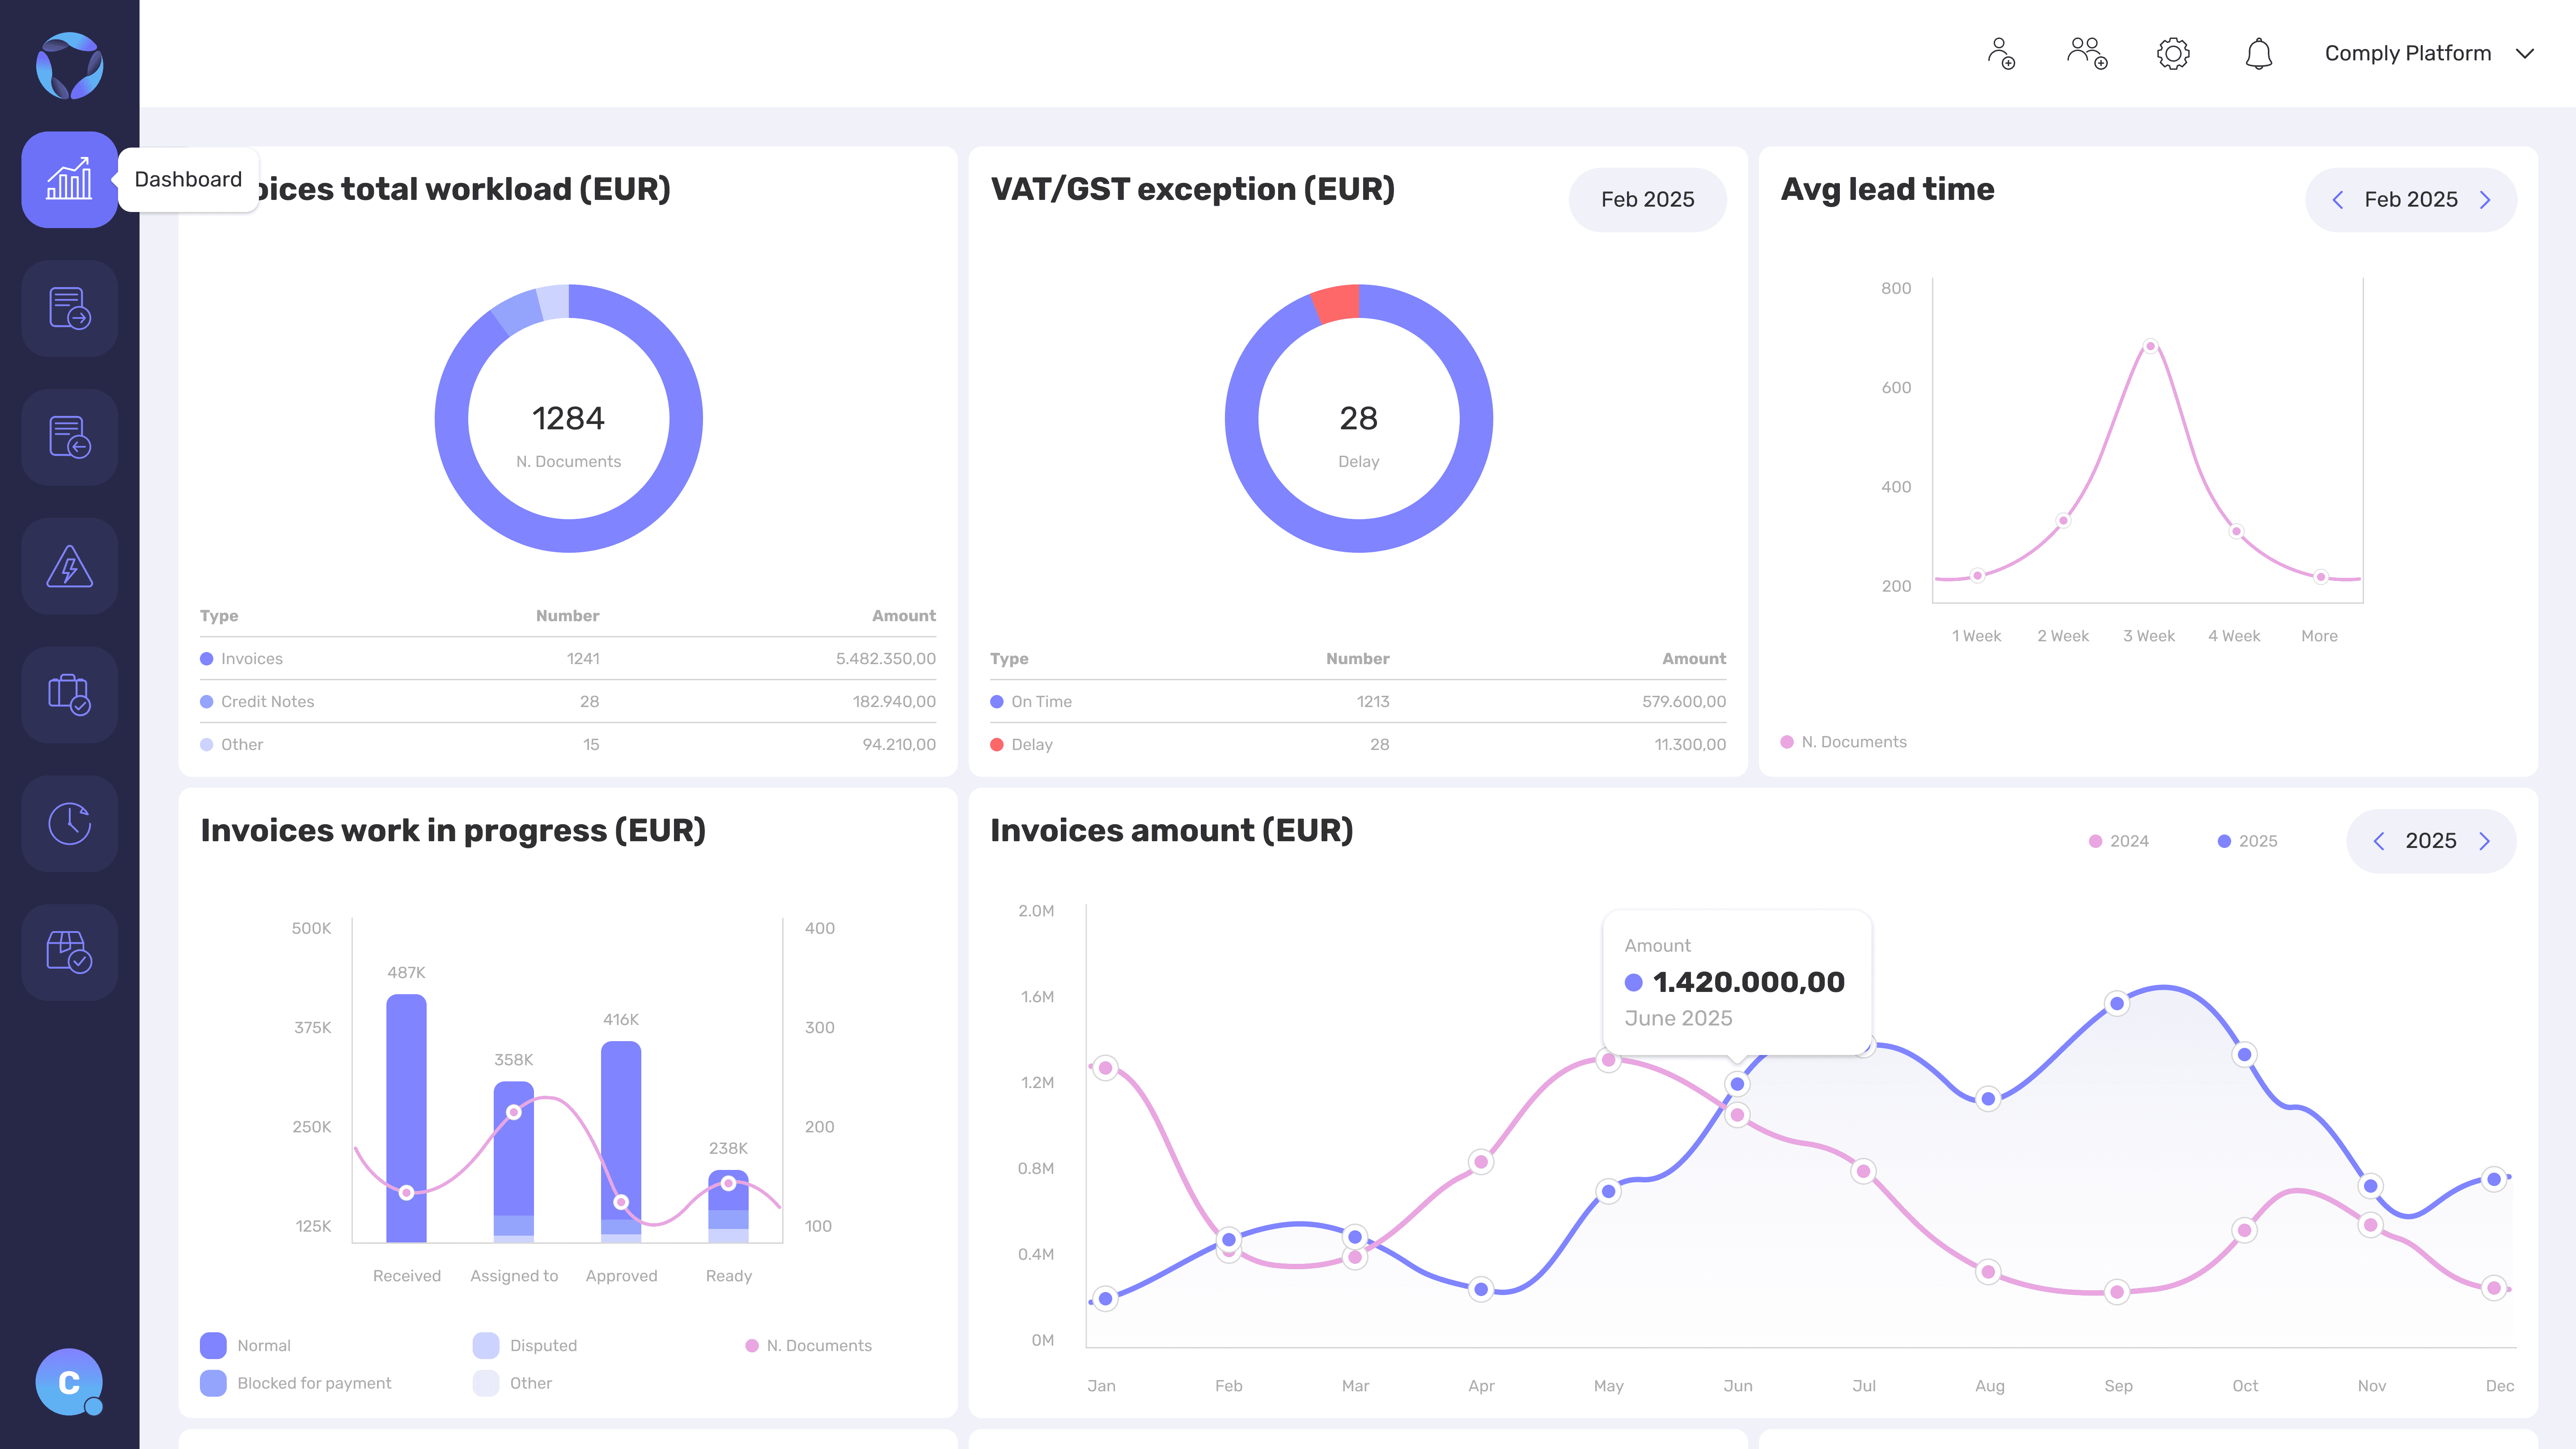
Task: Click the Comply logo at top of sidebar
Action: coord(69,66)
